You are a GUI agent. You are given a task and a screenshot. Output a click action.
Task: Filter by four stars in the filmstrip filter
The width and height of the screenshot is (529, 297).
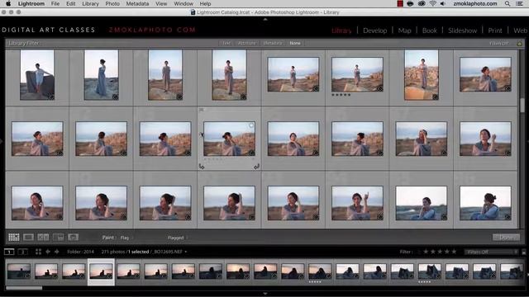click(447, 252)
